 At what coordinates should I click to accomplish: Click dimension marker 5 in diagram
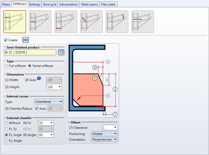(108, 80)
